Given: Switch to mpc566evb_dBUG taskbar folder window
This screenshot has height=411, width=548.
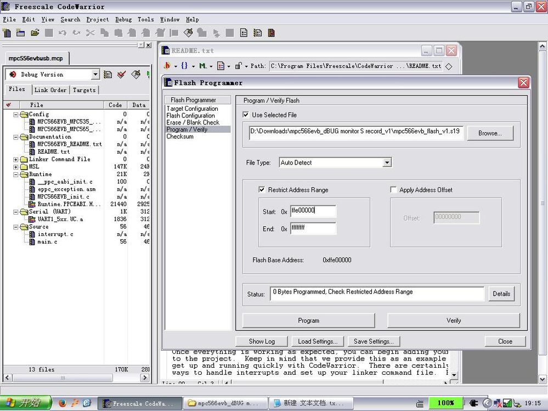Looking at the screenshot, I should (225, 403).
